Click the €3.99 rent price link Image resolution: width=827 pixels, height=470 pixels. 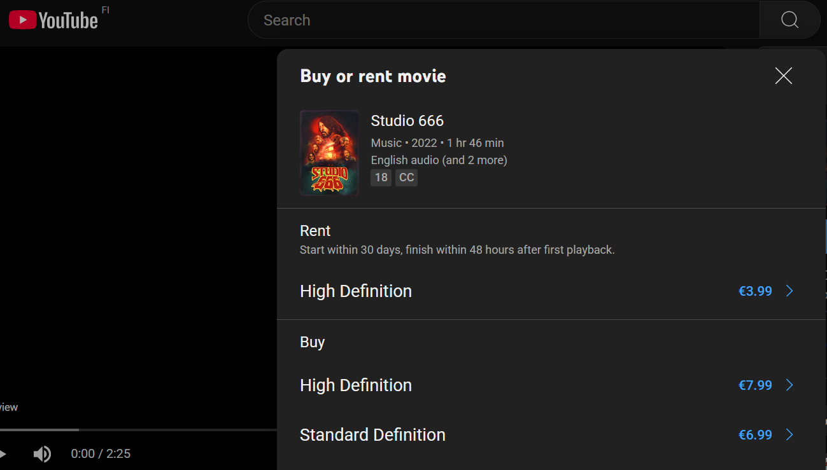tap(755, 291)
